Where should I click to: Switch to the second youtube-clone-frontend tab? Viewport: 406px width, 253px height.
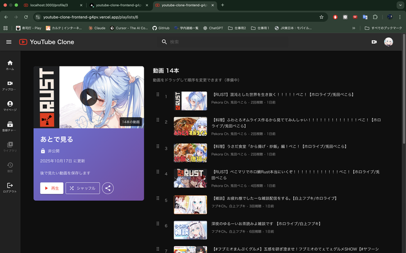point(118,5)
